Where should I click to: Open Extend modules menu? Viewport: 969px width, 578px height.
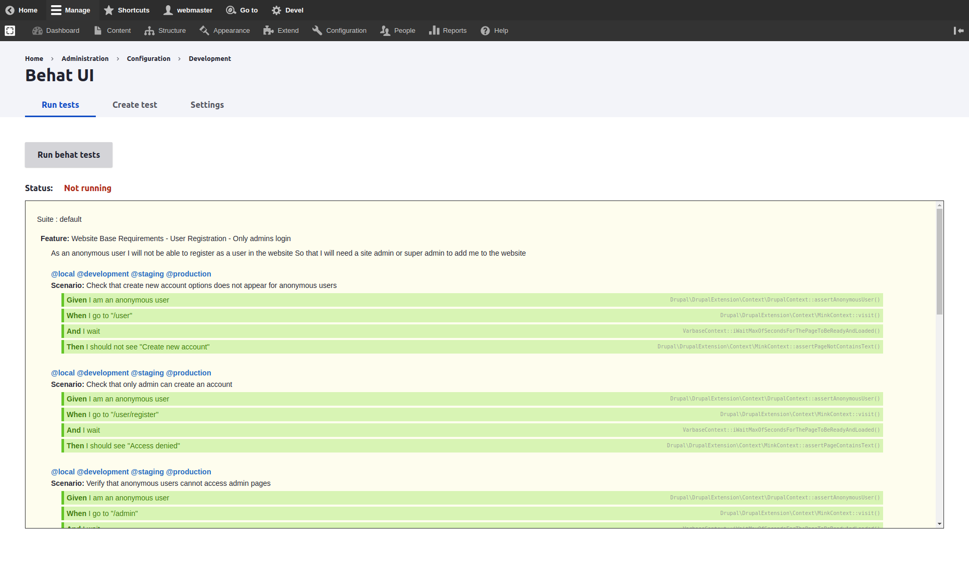tap(281, 31)
